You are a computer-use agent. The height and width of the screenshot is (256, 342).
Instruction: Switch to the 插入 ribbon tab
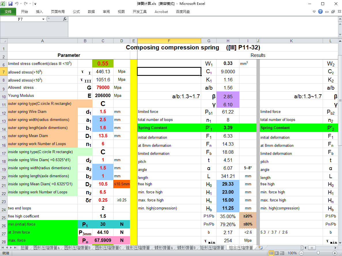tap(39, 12)
